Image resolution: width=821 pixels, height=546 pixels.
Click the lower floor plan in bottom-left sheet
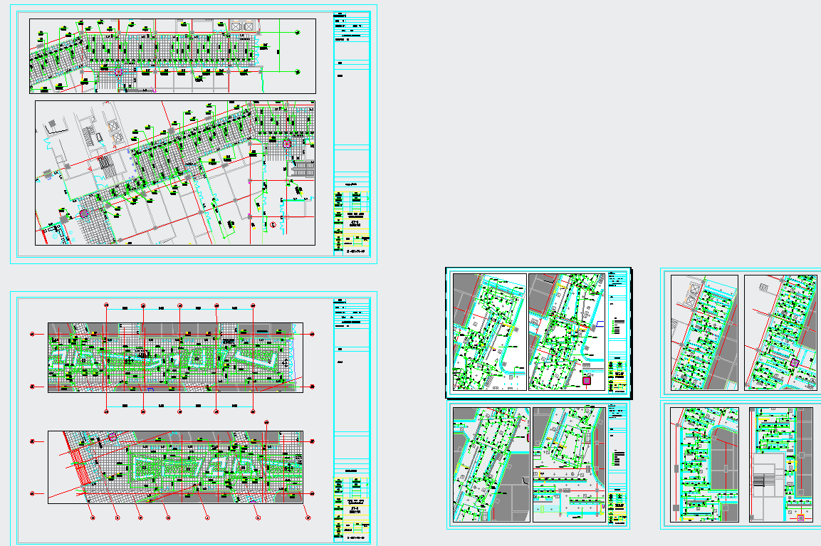click(x=175, y=466)
